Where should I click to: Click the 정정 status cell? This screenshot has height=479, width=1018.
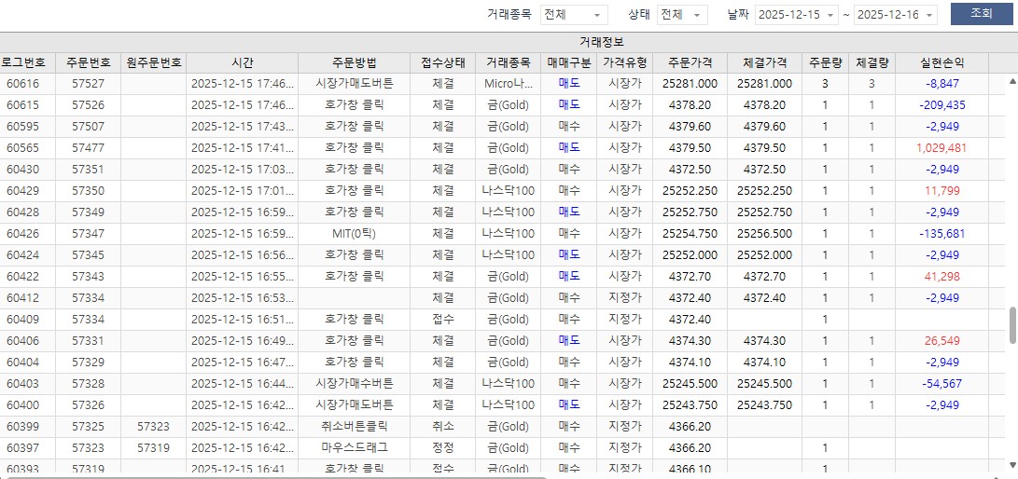pos(443,447)
